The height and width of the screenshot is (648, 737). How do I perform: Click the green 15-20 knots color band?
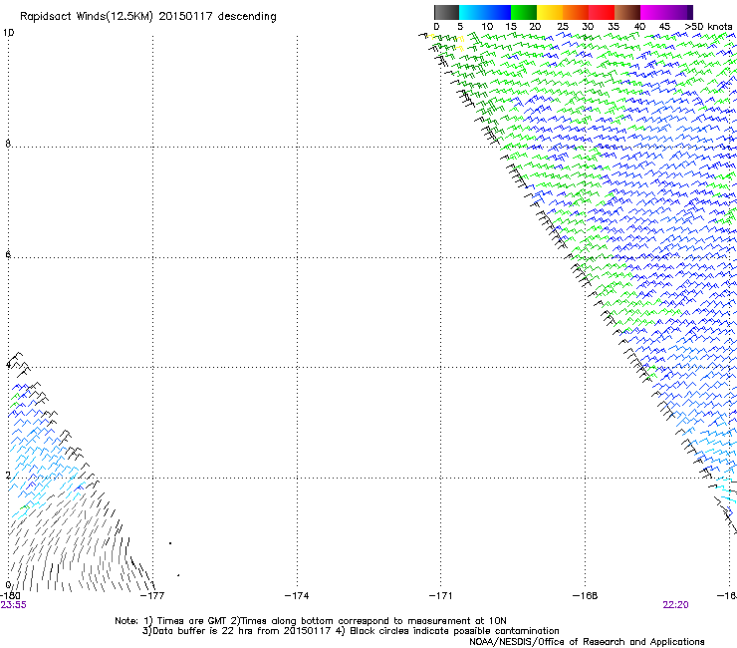[x=524, y=12]
